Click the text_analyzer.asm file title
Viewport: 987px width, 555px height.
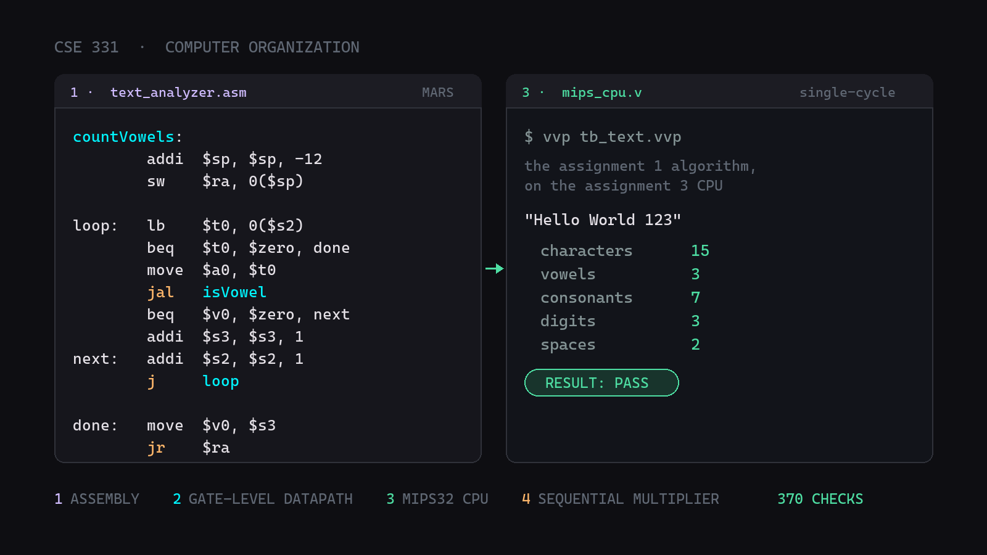tap(178, 92)
